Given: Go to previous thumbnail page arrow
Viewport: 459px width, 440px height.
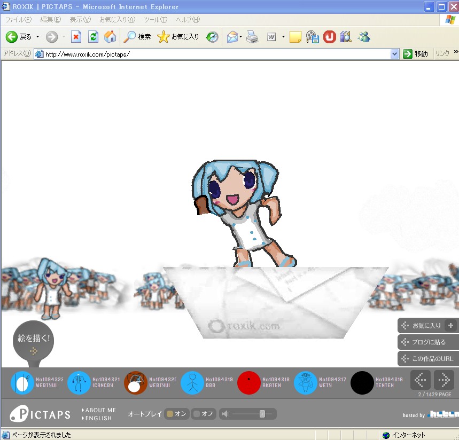Looking at the screenshot, I should [x=421, y=380].
